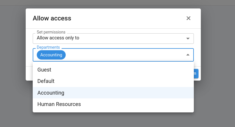Collapse the Departments dropdown arrow
This screenshot has height=127, width=235.
(x=188, y=55)
